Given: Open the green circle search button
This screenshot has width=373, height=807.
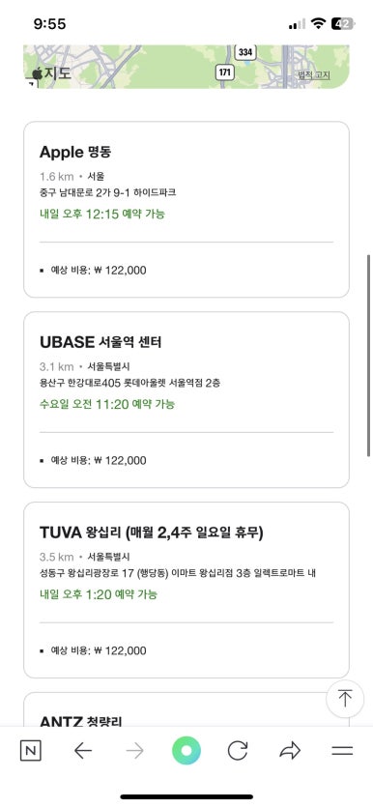Looking at the screenshot, I should point(186,751).
